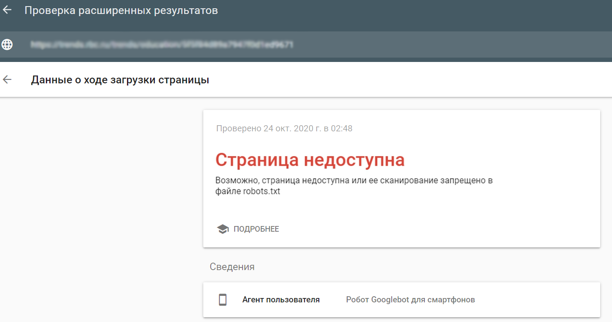The width and height of the screenshot is (612, 322).
Task: Click the globe icon beside the URL
Action: (x=7, y=44)
